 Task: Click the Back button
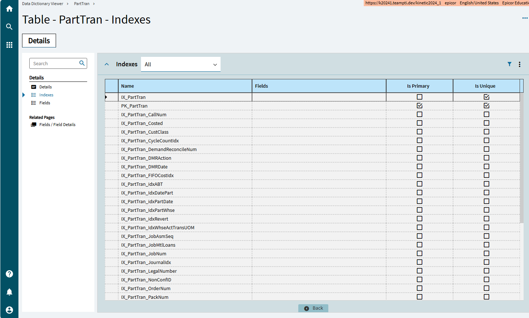313,308
